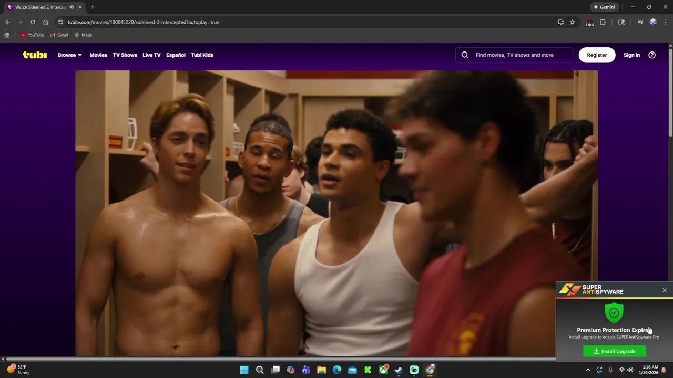Viewport: 673px width, 378px height.
Task: Open the YouTube bookmark
Action: (x=32, y=35)
